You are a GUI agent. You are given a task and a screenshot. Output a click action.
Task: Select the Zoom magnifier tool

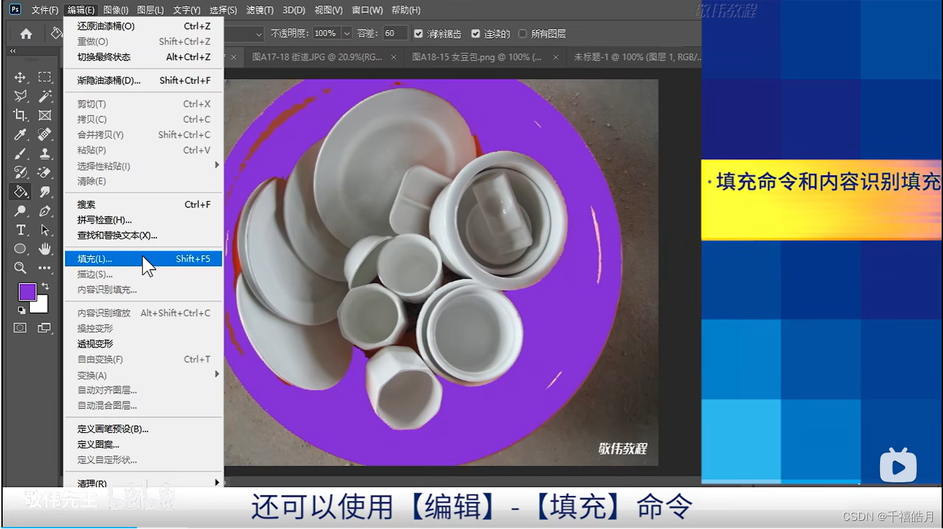(20, 268)
